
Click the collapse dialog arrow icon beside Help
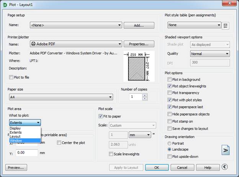click(224, 167)
